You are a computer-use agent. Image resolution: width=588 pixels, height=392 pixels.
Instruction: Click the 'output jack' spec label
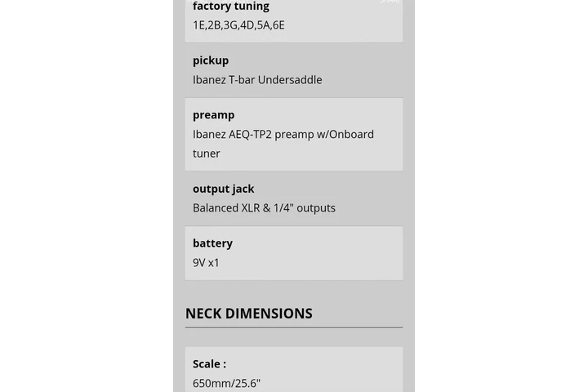(223, 189)
